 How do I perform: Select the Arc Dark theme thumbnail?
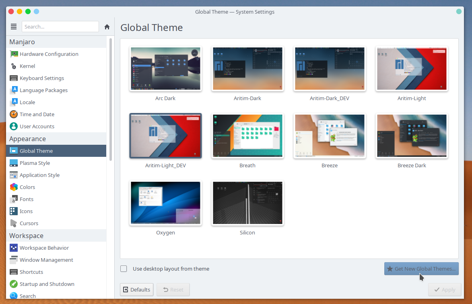click(165, 68)
